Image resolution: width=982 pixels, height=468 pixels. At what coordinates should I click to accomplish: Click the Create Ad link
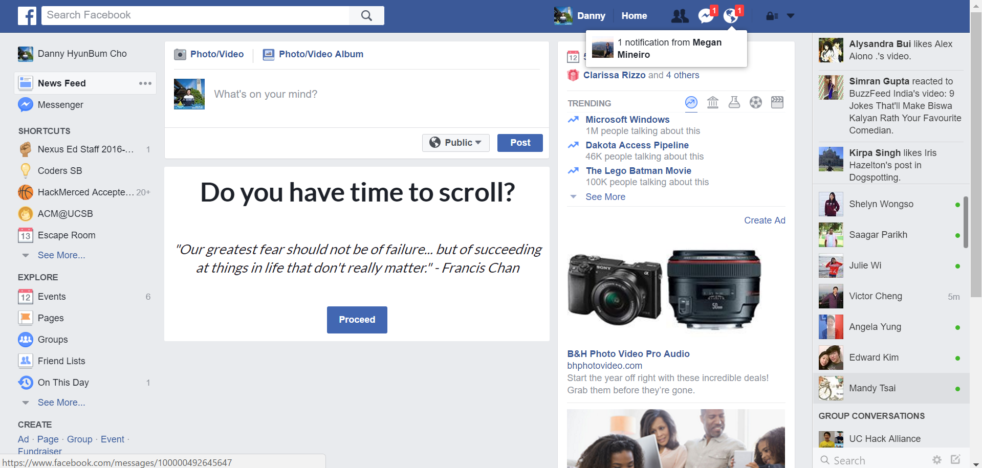765,220
